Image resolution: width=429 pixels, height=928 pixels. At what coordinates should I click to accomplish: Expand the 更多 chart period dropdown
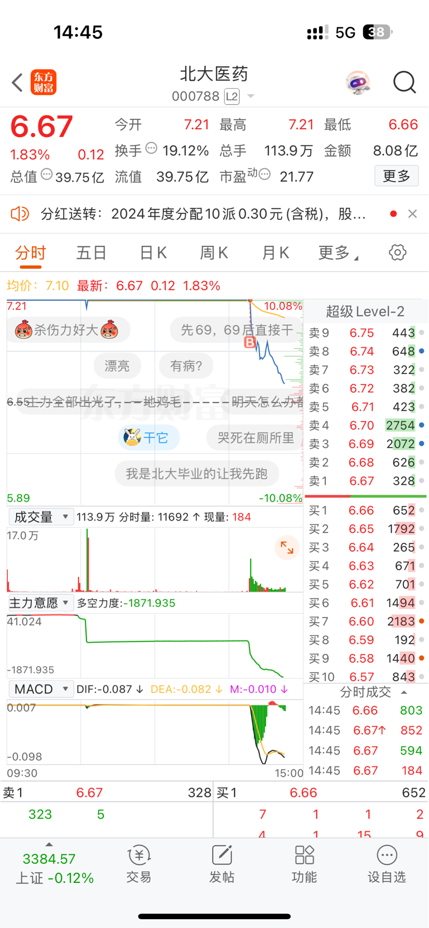click(338, 253)
